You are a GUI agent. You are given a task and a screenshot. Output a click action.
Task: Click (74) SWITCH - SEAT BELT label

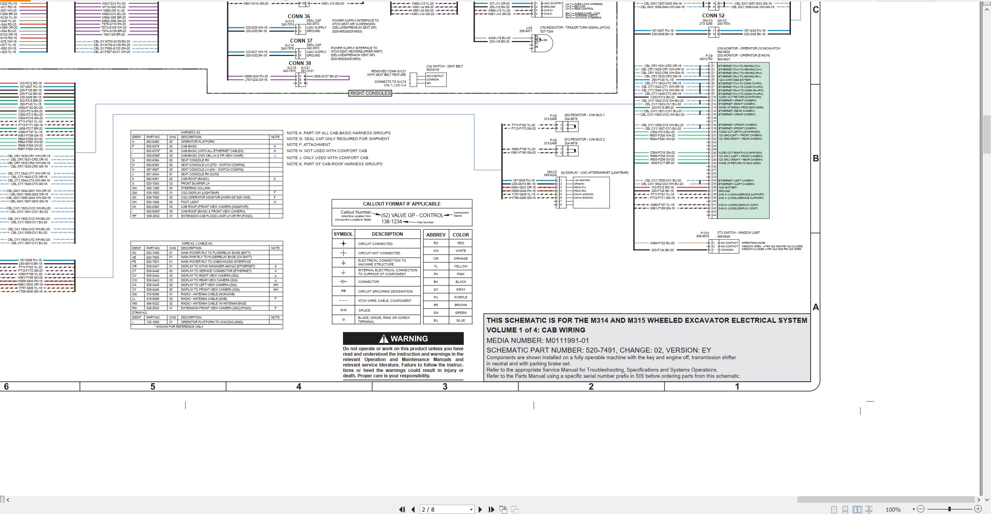click(x=445, y=66)
